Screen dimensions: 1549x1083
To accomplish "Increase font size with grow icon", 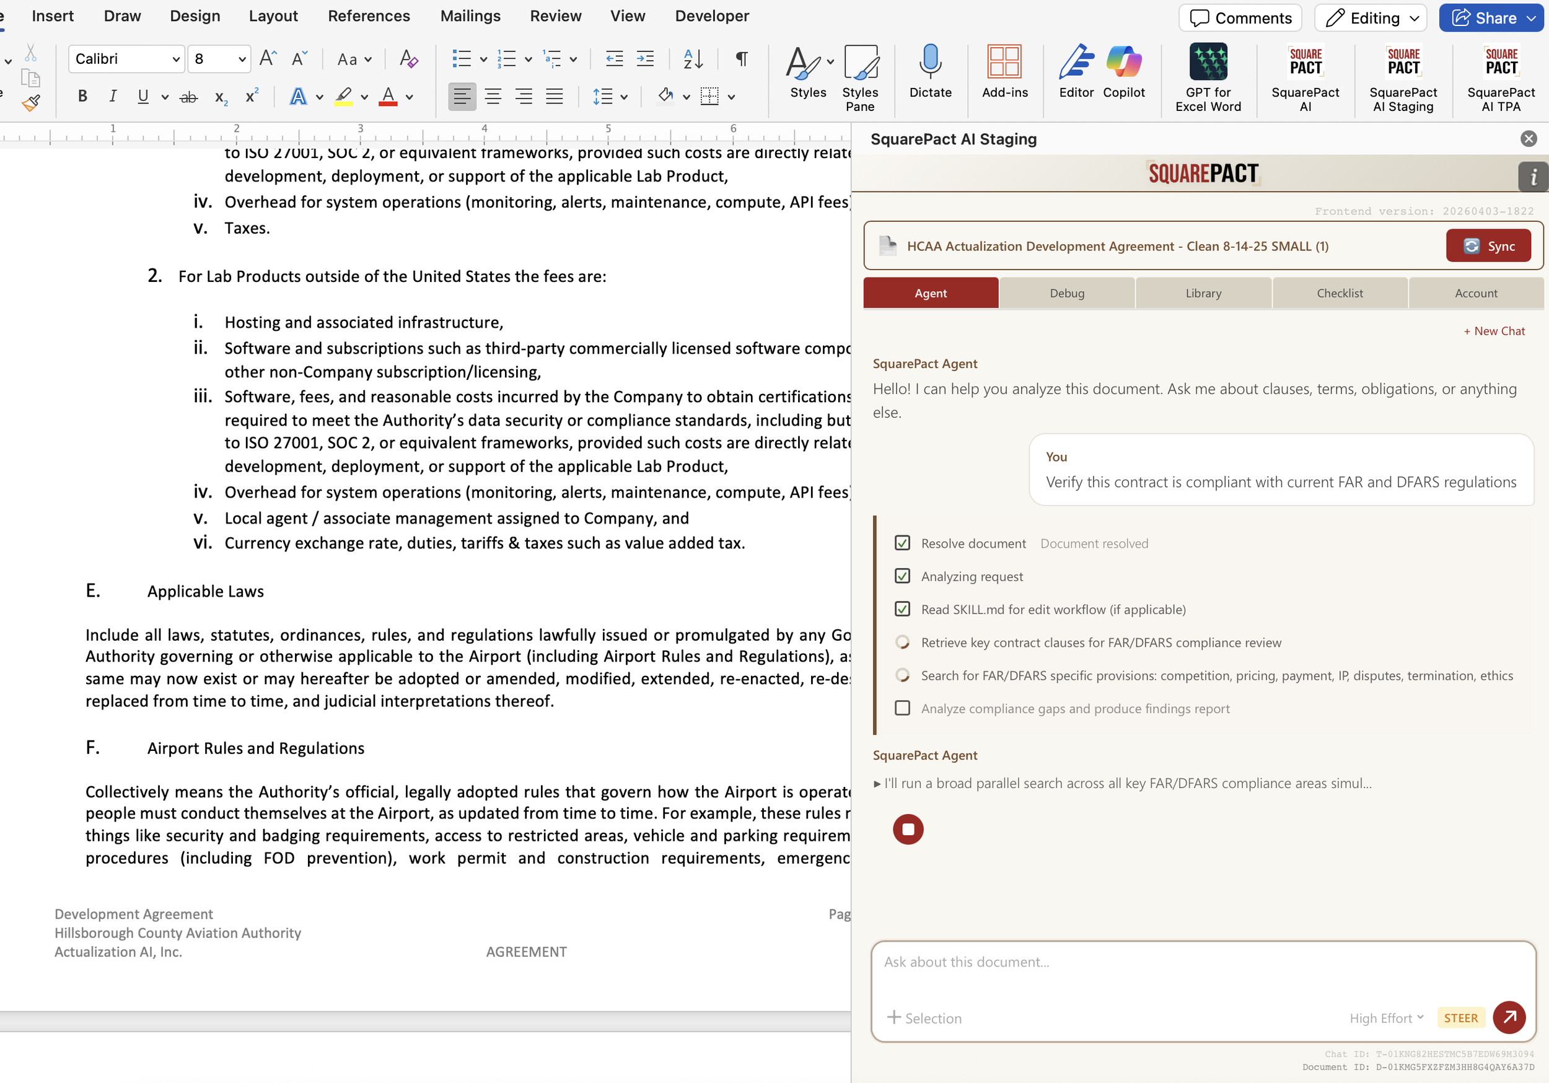I will 268,59.
